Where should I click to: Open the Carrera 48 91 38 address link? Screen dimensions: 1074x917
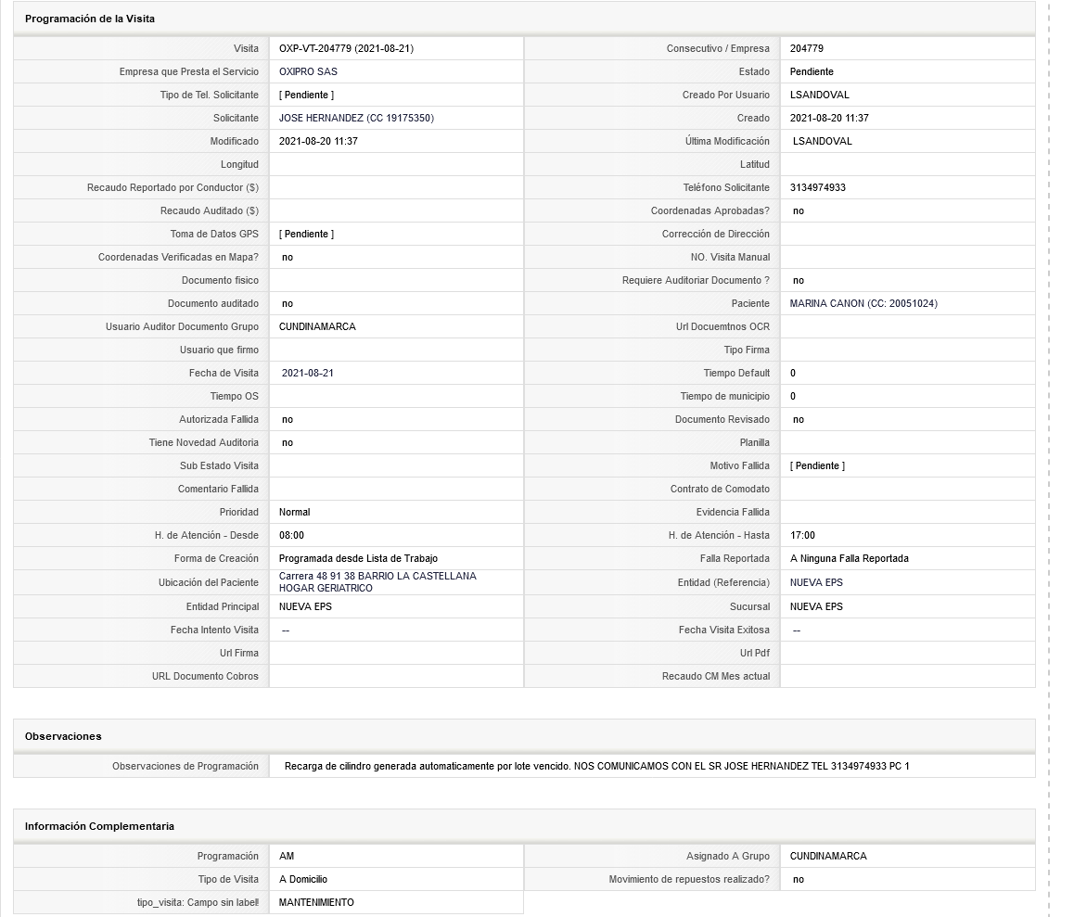(x=377, y=582)
